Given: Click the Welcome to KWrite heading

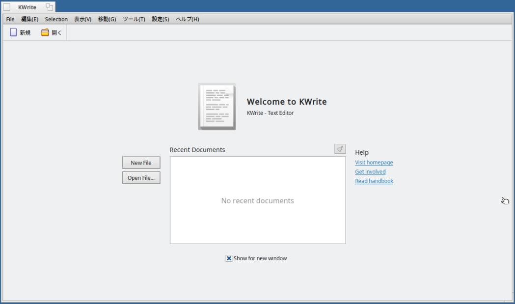Looking at the screenshot, I should [287, 102].
